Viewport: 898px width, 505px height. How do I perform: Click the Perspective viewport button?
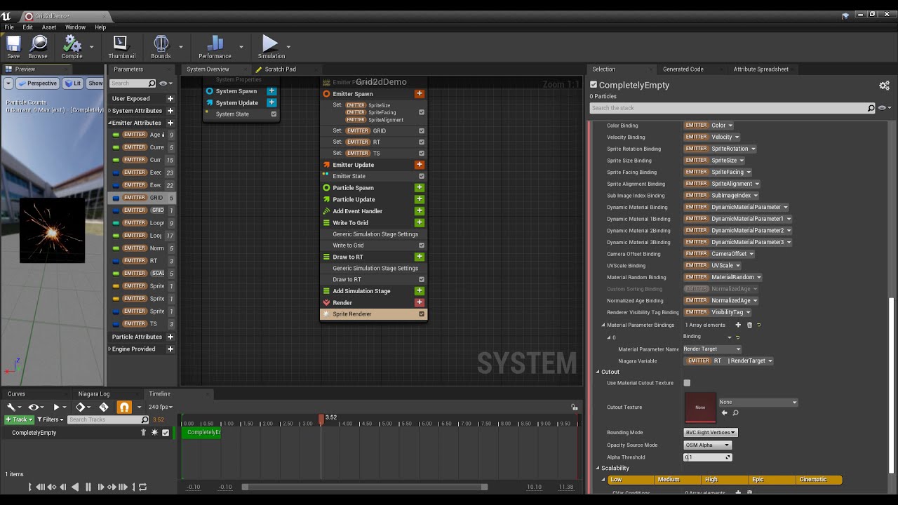point(38,83)
